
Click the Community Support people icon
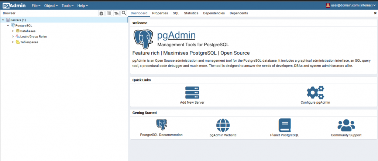[x=346, y=125]
